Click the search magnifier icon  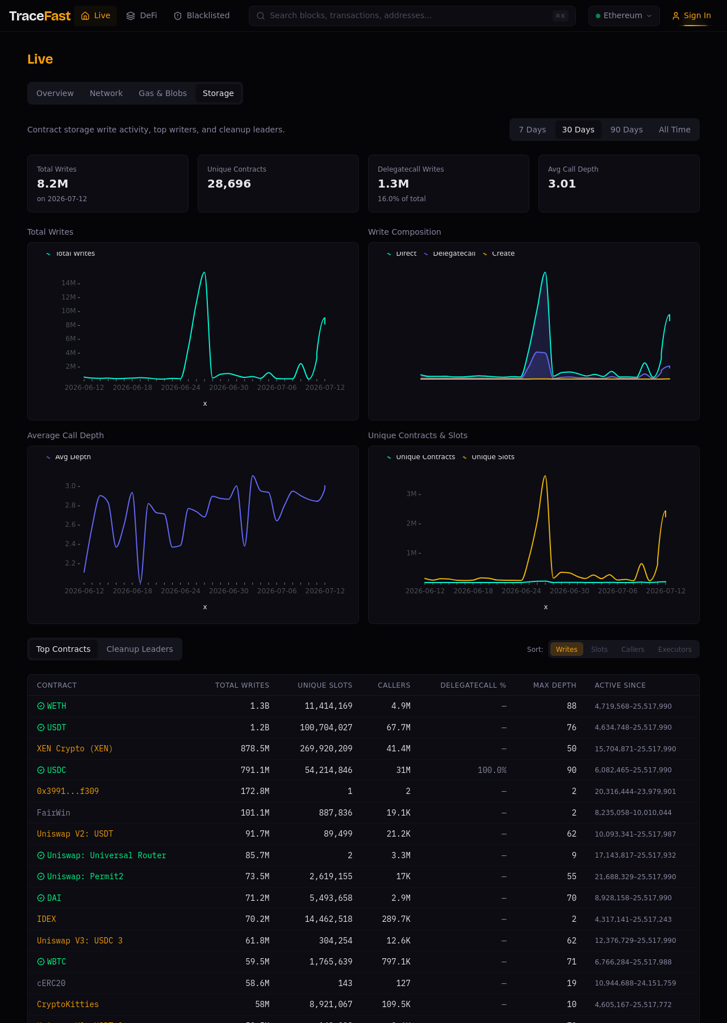coord(261,16)
